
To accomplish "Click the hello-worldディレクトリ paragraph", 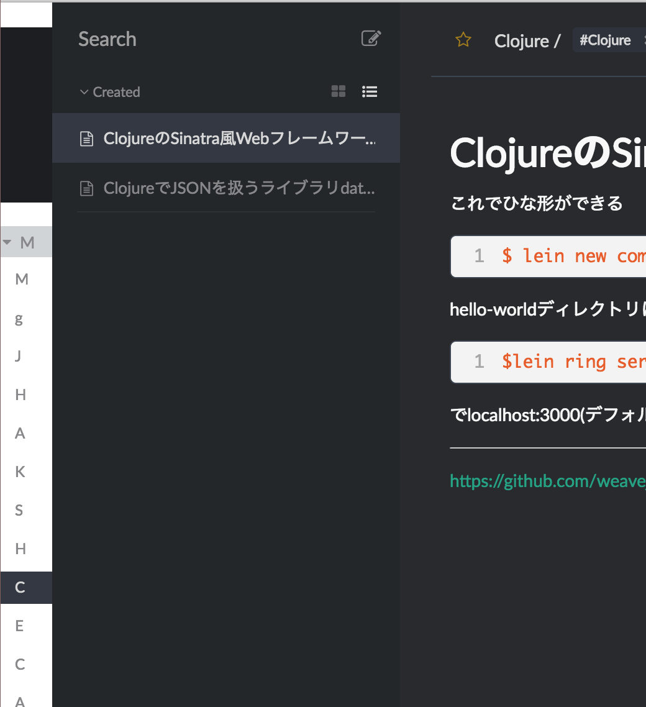I will tap(548, 309).
